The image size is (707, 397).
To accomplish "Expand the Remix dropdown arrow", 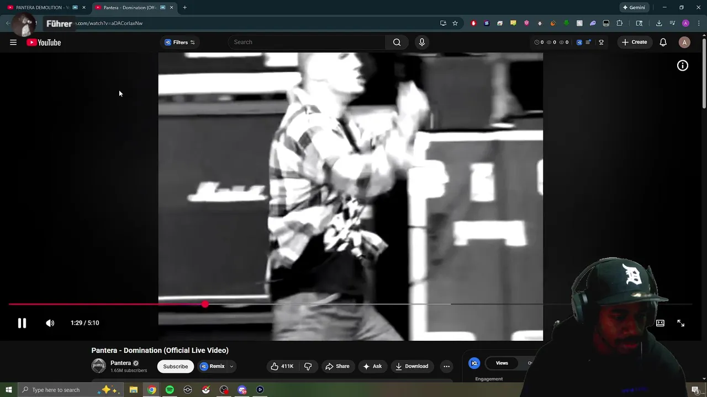I will pos(231,366).
